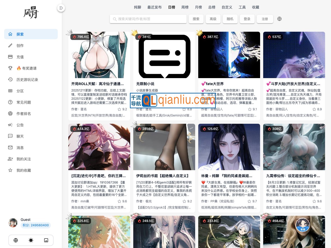Toggle the language globe next to 注册
Viewport: 331px width, 248px height.
[279, 19]
